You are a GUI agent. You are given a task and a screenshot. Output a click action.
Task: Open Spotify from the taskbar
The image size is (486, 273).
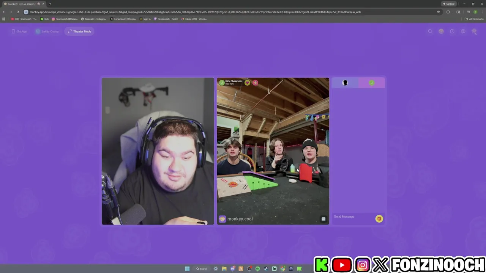257,269
